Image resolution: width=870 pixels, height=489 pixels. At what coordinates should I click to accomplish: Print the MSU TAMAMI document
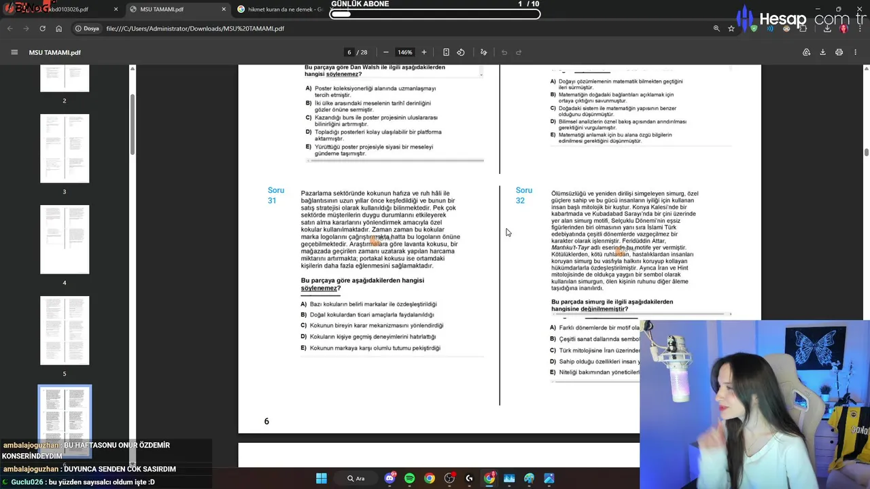(x=839, y=52)
